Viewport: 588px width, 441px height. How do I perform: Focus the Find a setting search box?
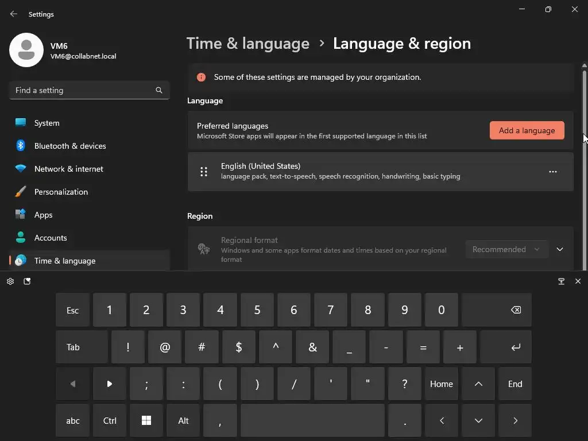(x=89, y=90)
